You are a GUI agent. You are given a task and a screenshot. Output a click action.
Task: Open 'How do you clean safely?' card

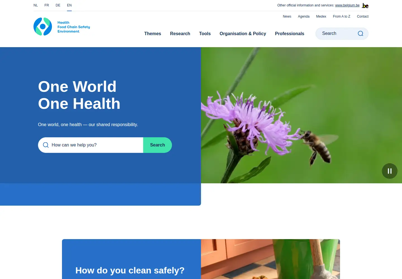tap(130, 270)
